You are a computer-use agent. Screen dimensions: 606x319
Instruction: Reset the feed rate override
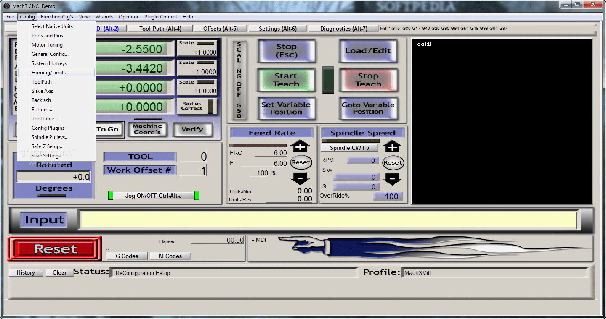coord(300,162)
